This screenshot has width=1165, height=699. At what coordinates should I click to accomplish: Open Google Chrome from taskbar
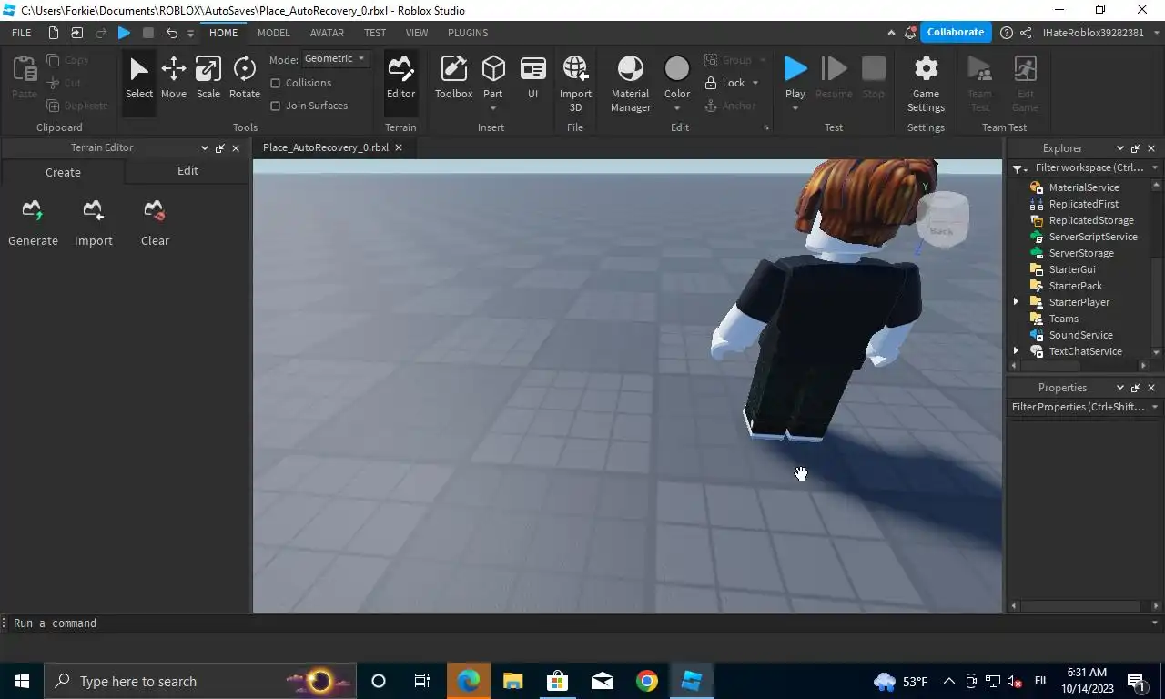[x=647, y=681]
